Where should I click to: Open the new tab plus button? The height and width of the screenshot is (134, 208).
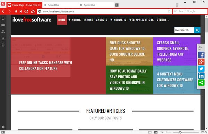[117, 5]
